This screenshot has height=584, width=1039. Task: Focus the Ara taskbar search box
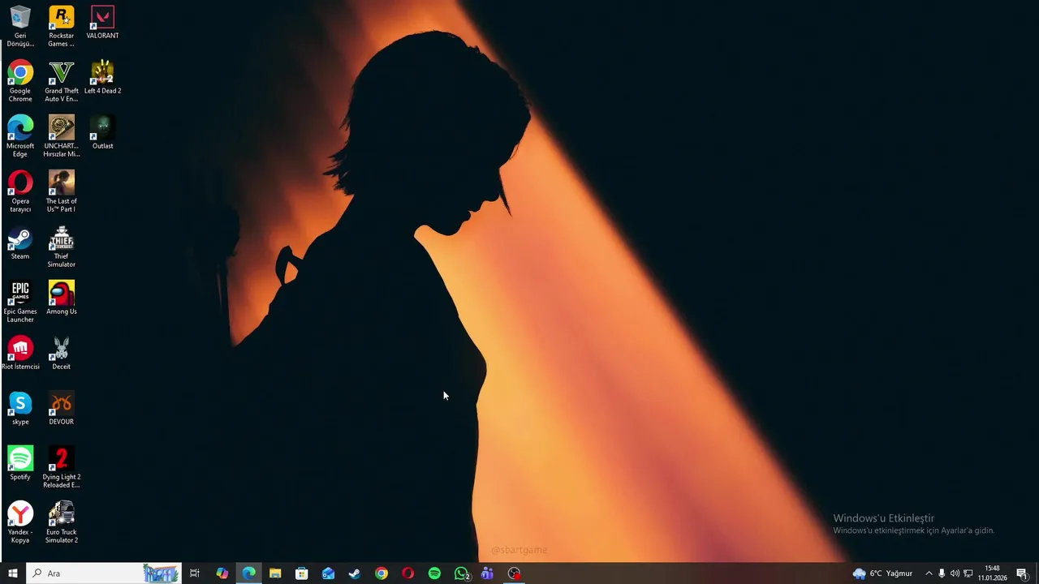104,573
